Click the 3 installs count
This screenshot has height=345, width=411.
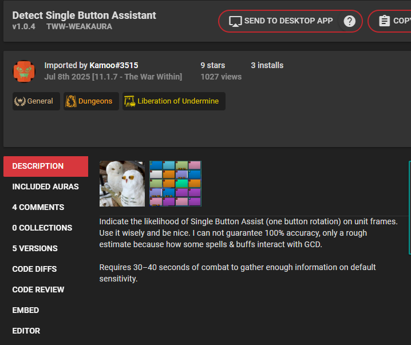click(267, 65)
